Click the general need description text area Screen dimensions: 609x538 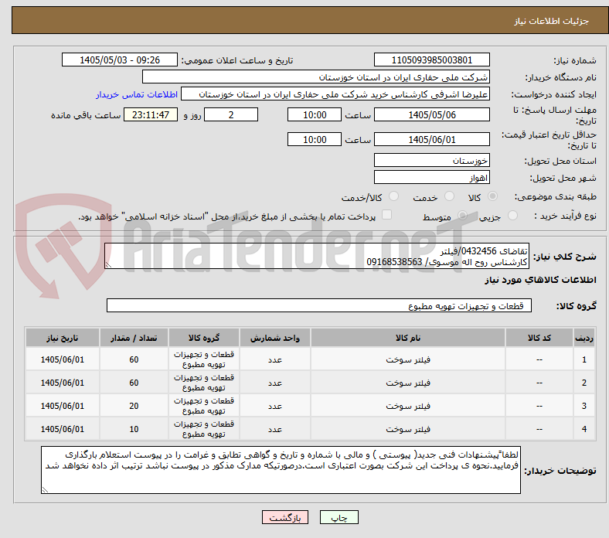pyautogui.click(x=317, y=256)
